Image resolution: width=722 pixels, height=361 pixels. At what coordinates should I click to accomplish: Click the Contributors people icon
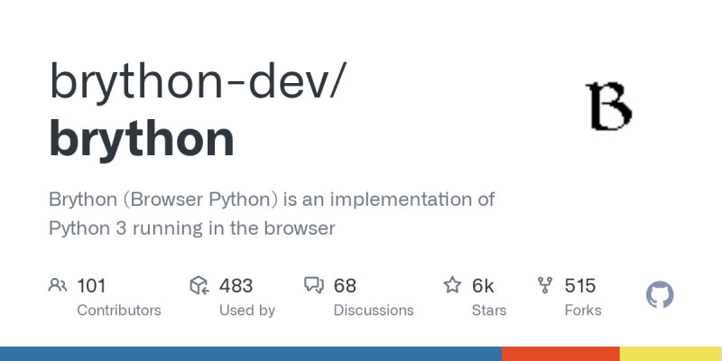58,286
